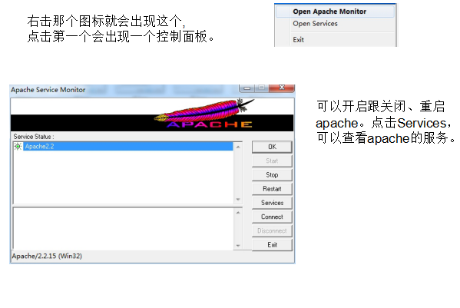Click the greyed Disconnect button
This screenshot has width=460, height=308.
point(272,231)
